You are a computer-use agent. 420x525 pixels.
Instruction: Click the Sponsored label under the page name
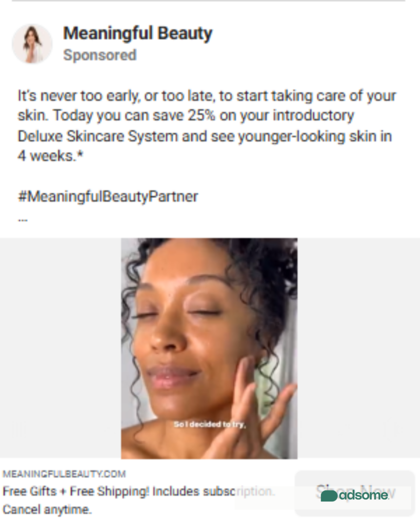tap(100, 55)
